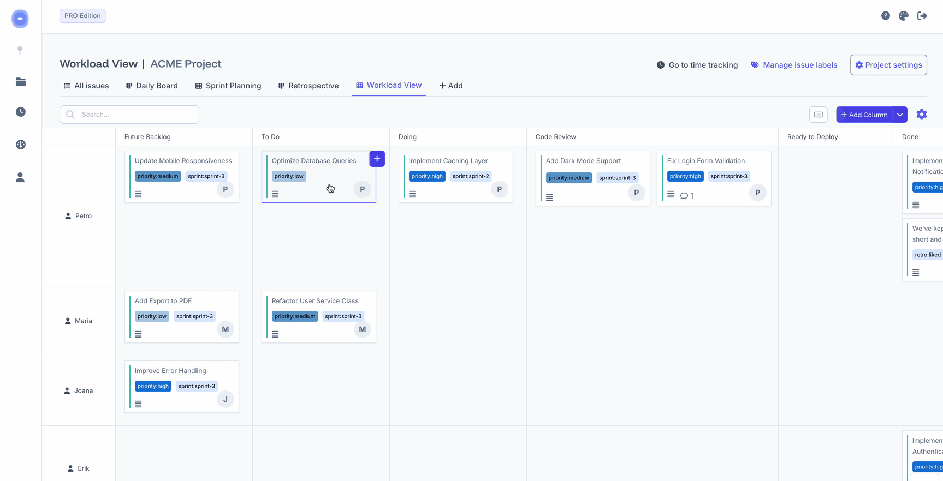
Task: Open the Add Dark Mode Support card title
Action: click(583, 161)
